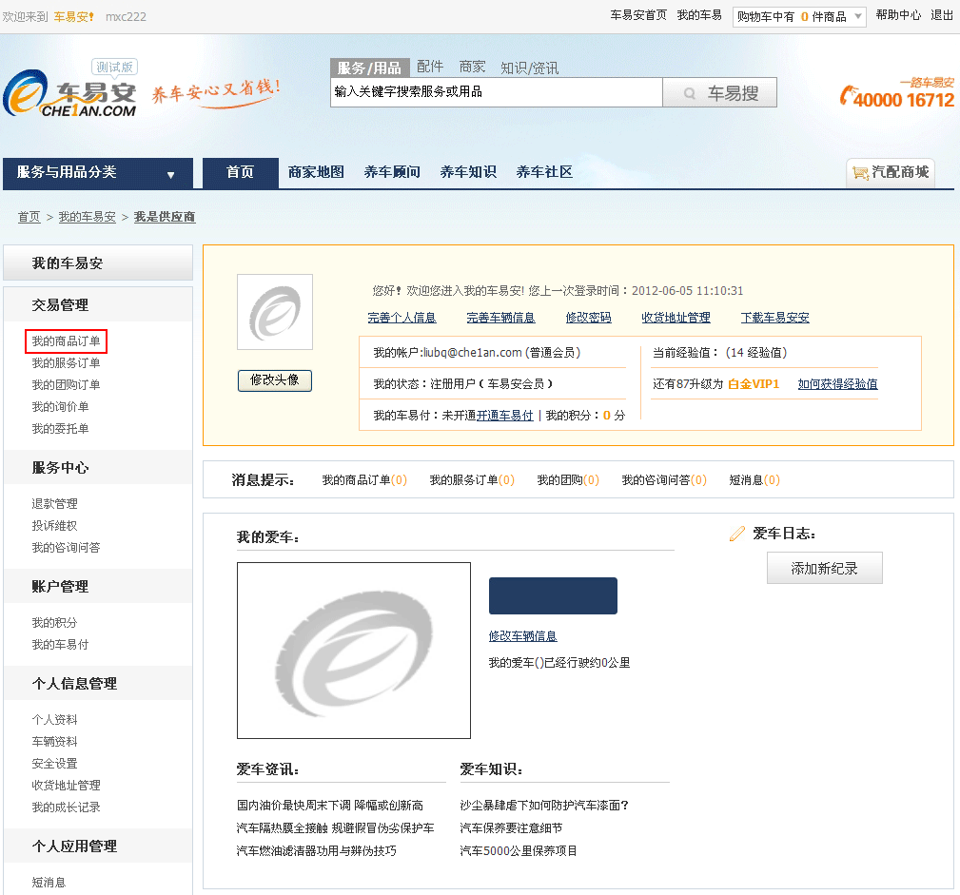Click the dark blue button above 修改车辆信息
The height and width of the screenshot is (895, 960).
tap(553, 595)
